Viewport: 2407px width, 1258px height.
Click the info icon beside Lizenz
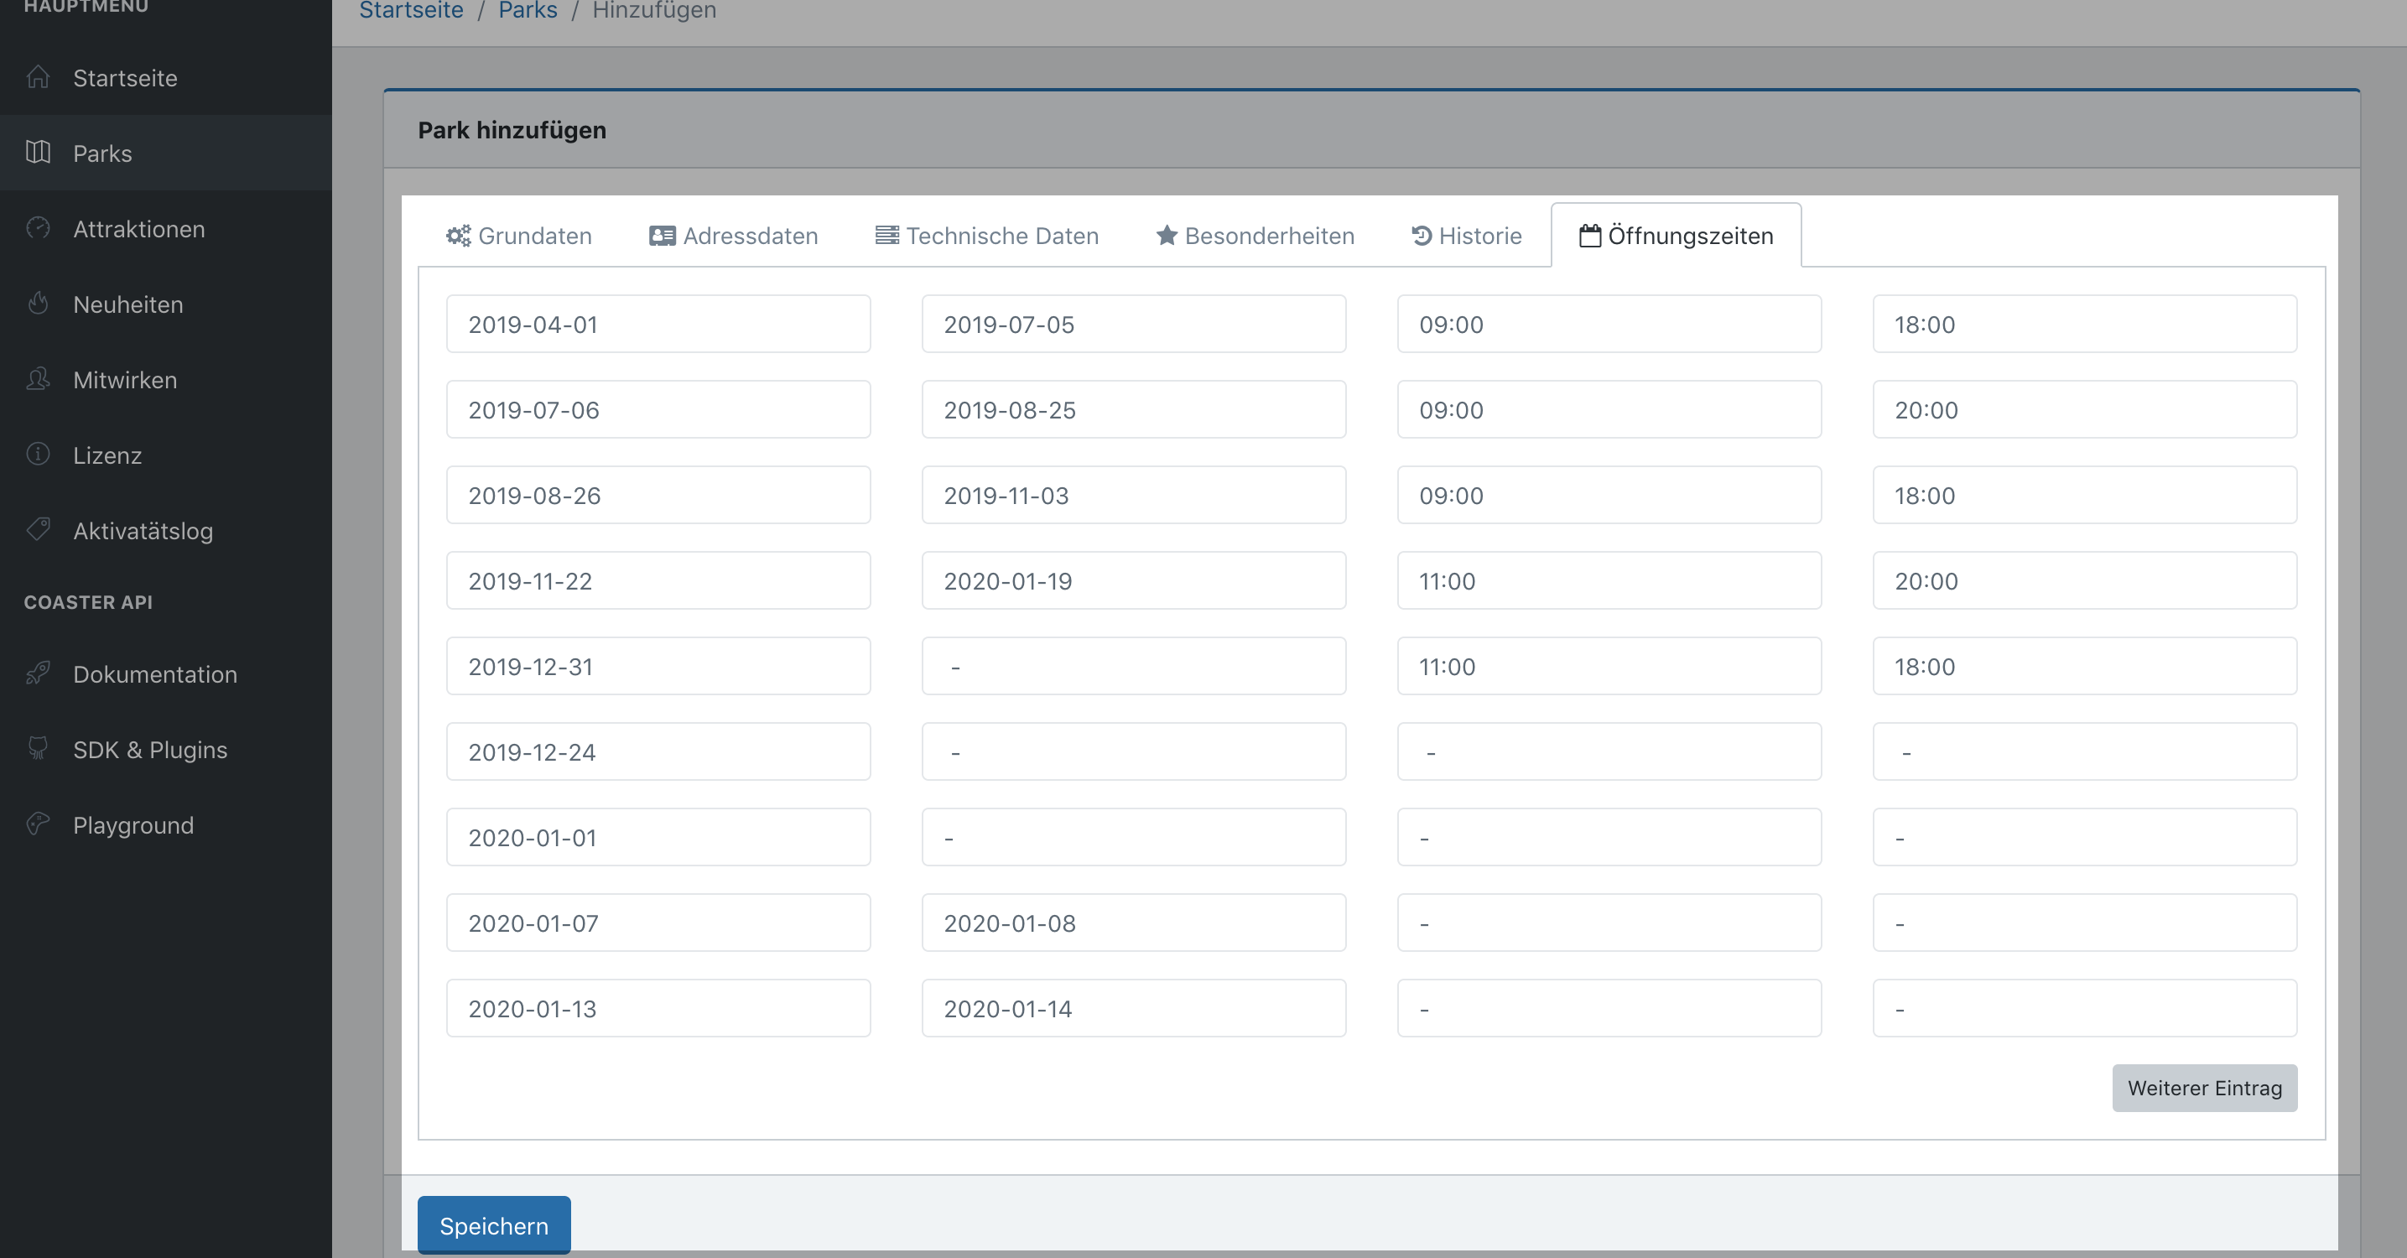(x=39, y=455)
